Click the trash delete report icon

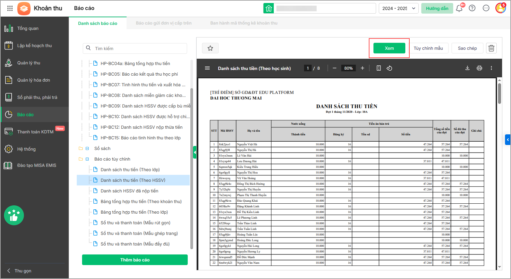(491, 48)
